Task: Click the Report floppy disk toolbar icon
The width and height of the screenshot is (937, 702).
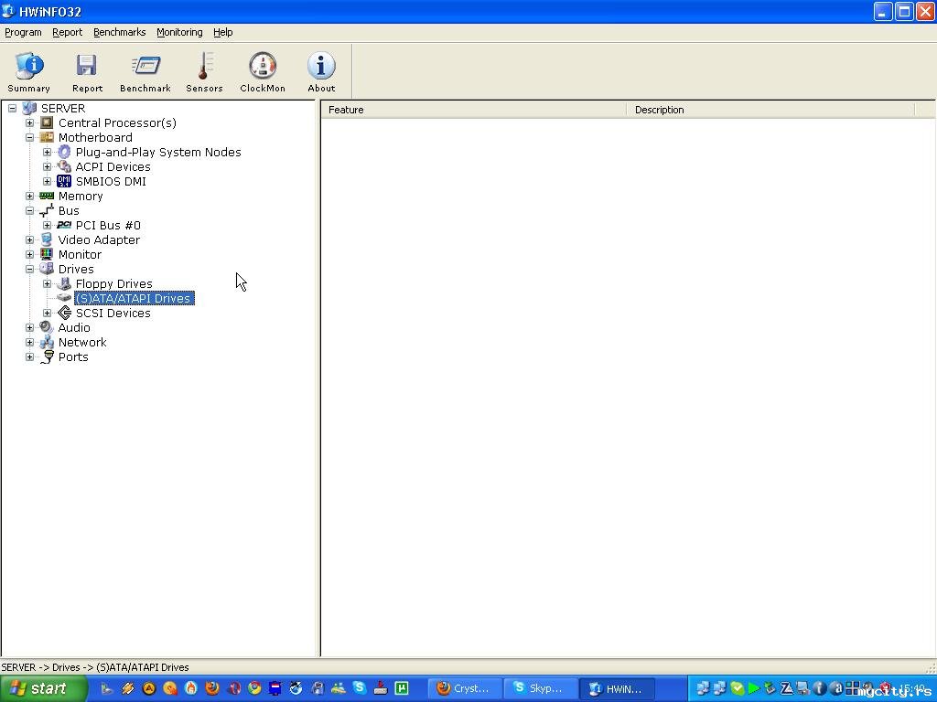Action: tap(87, 71)
